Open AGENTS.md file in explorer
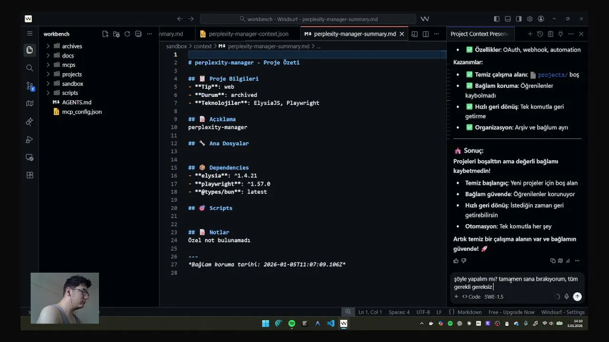Screen dimensions: 609x342 (x=77, y=102)
